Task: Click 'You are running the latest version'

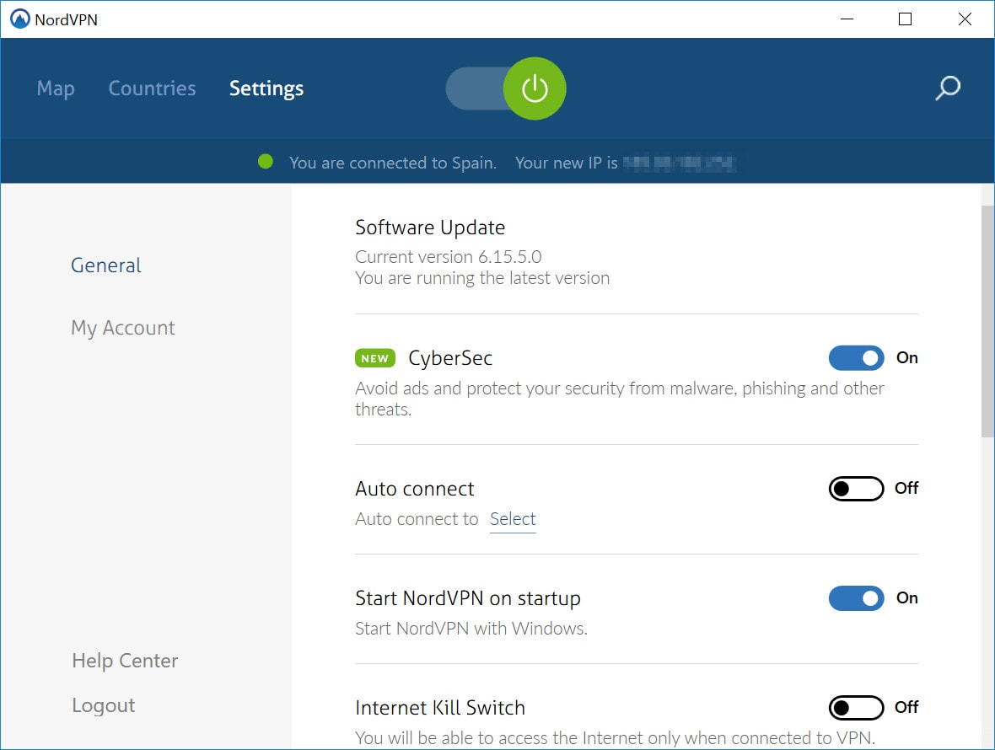Action: tap(482, 278)
